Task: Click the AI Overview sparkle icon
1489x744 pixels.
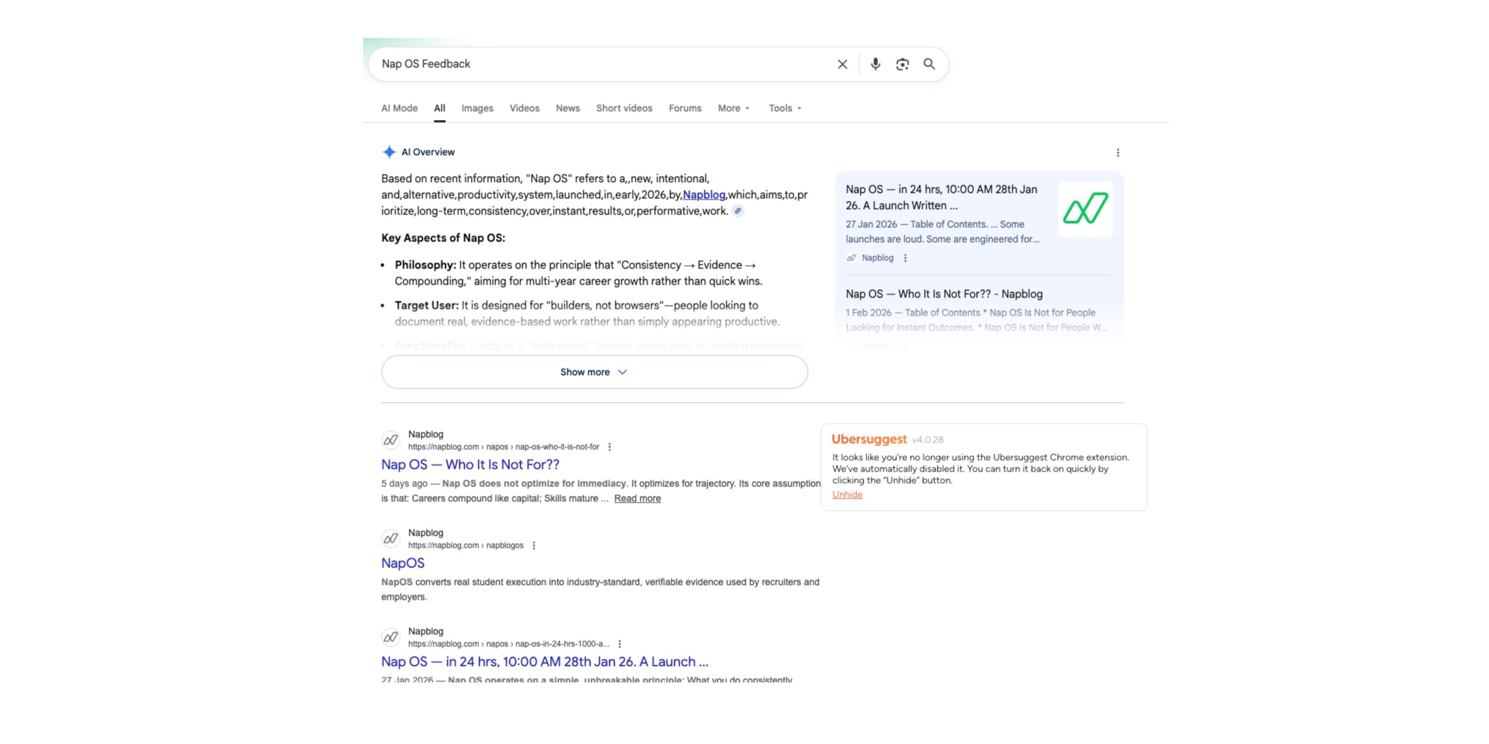Action: [389, 152]
